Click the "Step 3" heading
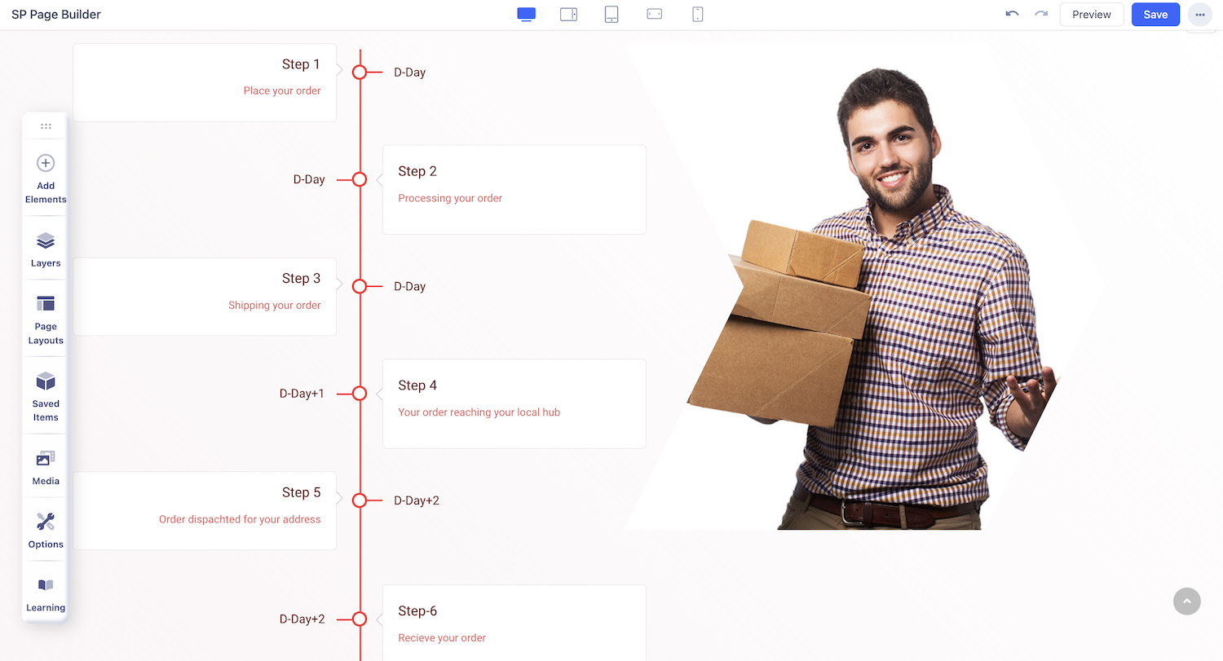This screenshot has width=1223, height=661. pyautogui.click(x=301, y=279)
